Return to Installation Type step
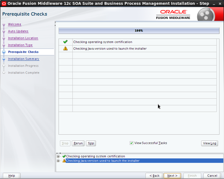224x179 pixels. coord(20,45)
